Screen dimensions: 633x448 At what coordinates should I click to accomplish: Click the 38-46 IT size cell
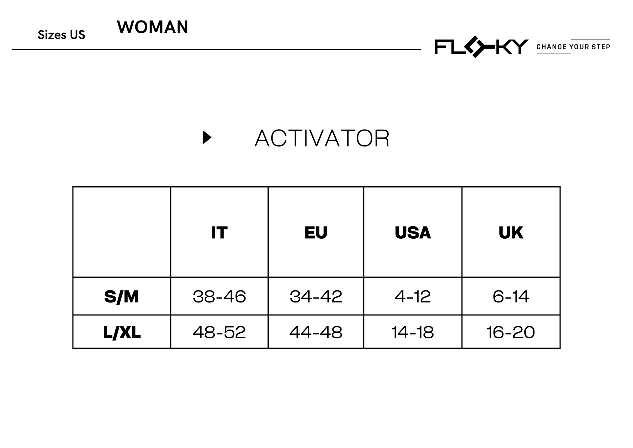tap(219, 297)
